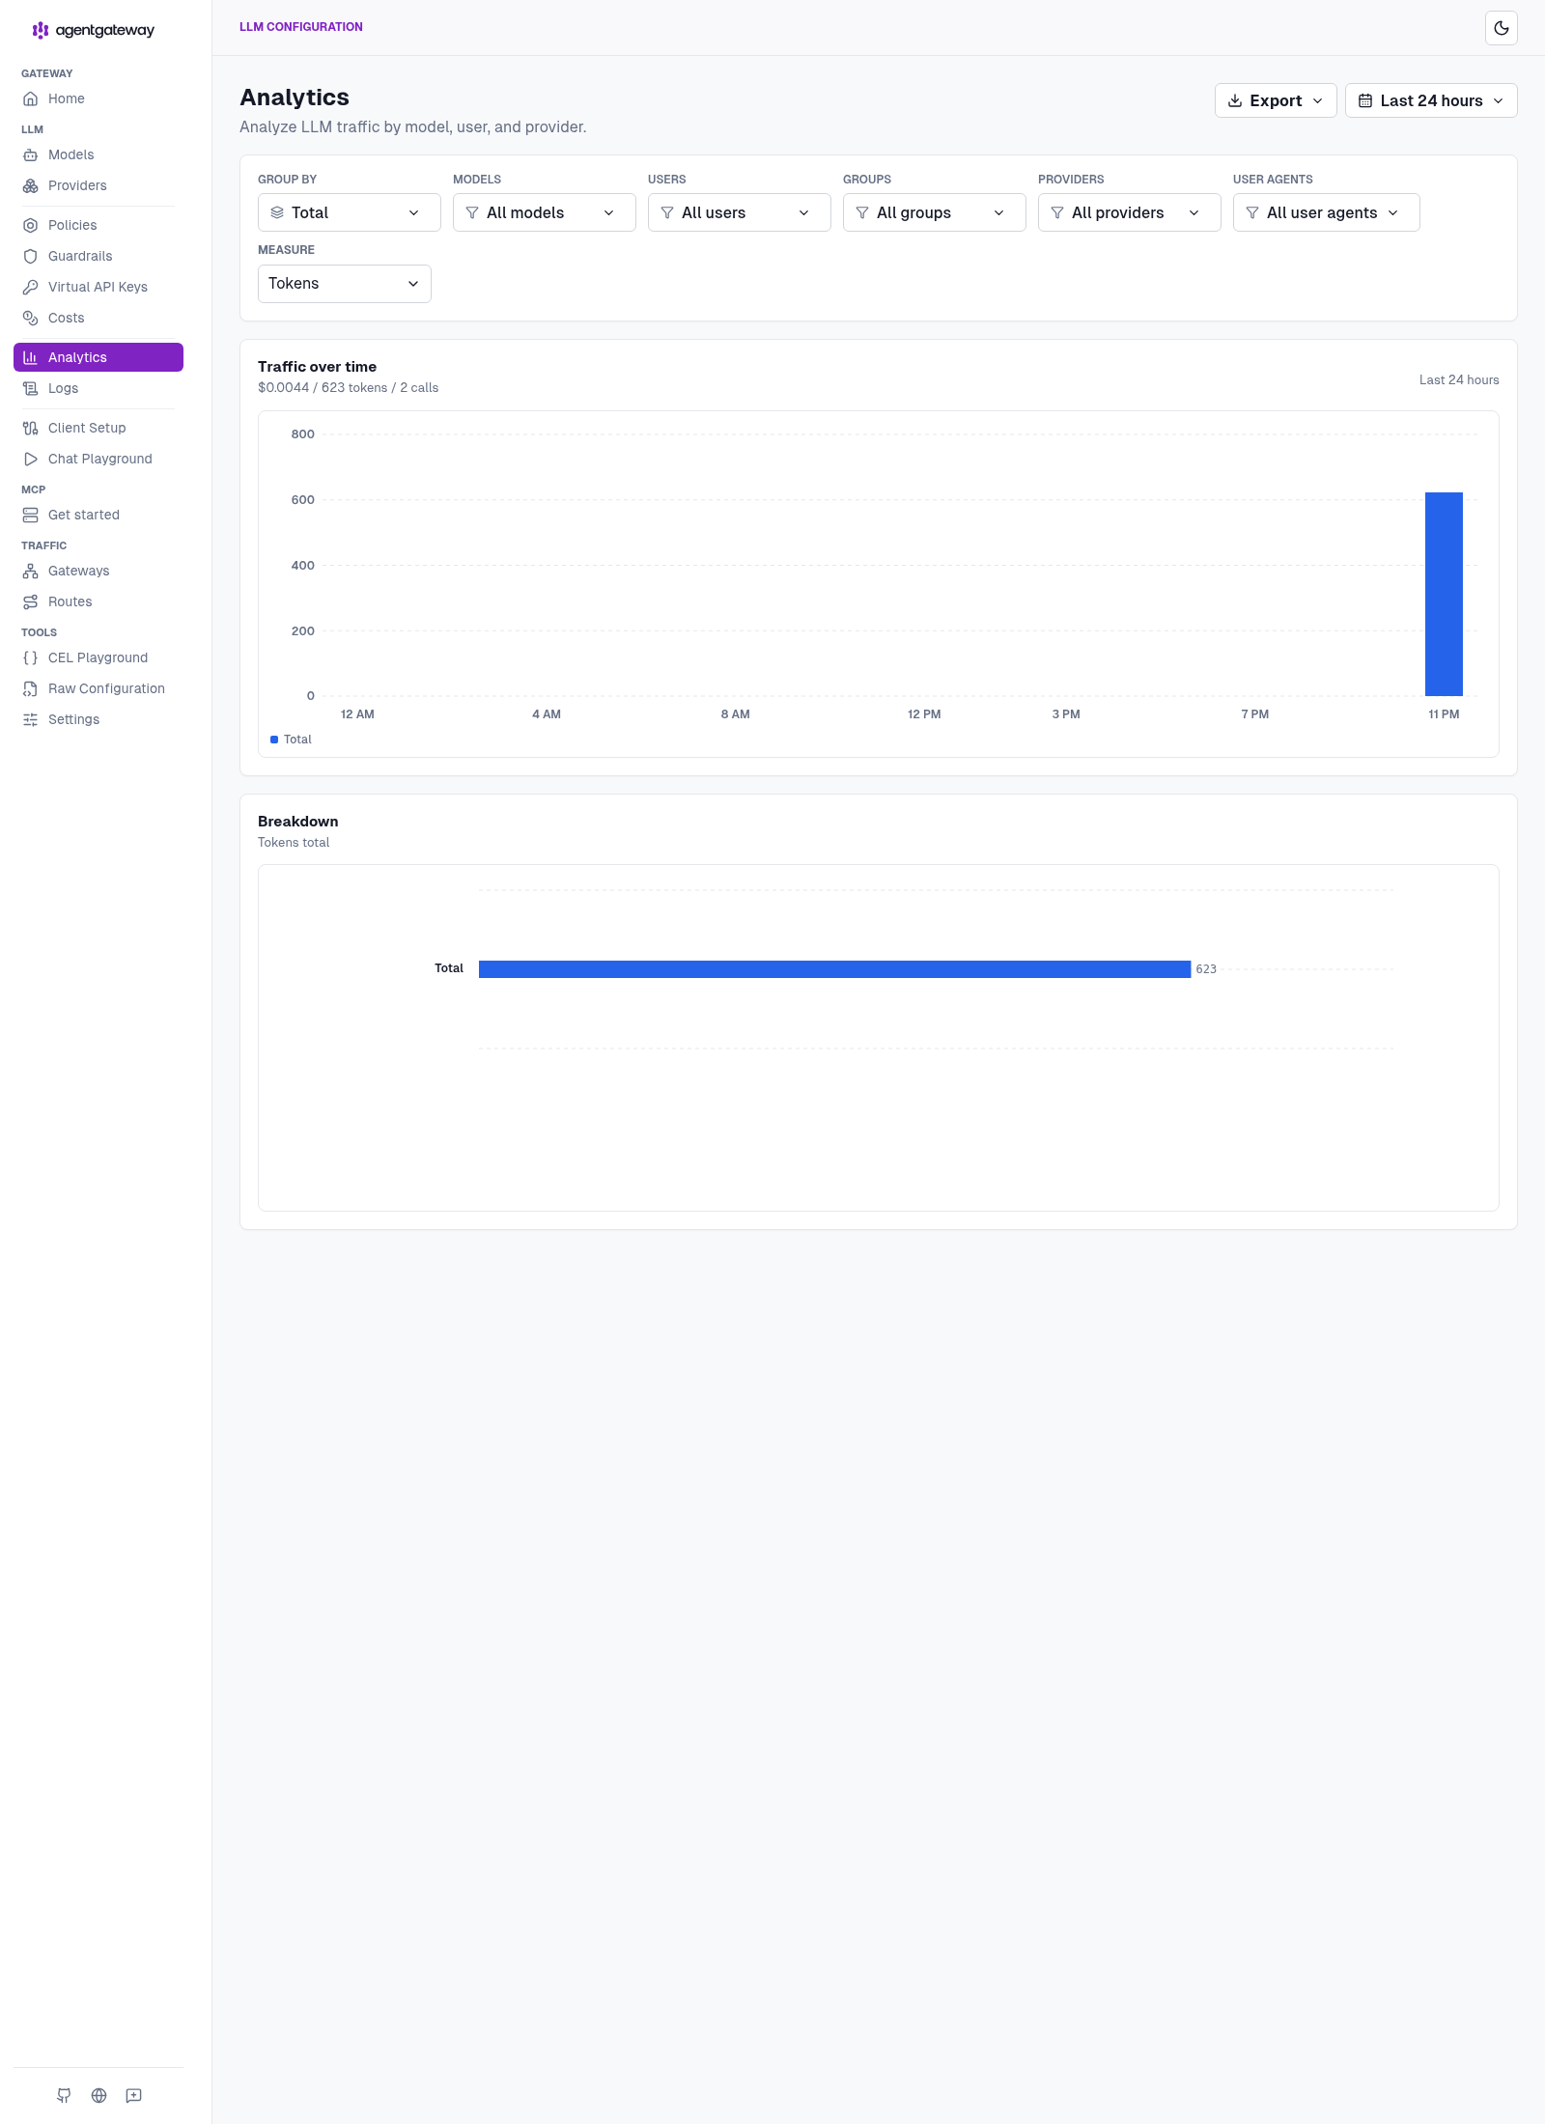The image size is (1545, 2124).
Task: Toggle dark mode moon icon
Action: [1502, 28]
